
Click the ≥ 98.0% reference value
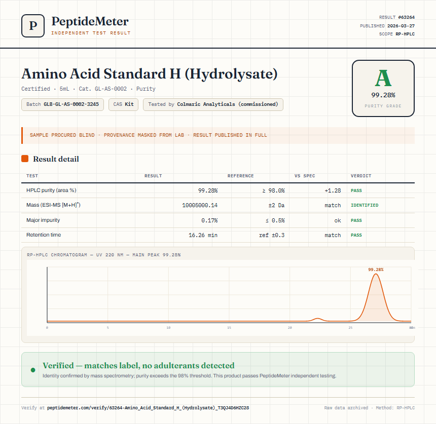[x=273, y=190]
